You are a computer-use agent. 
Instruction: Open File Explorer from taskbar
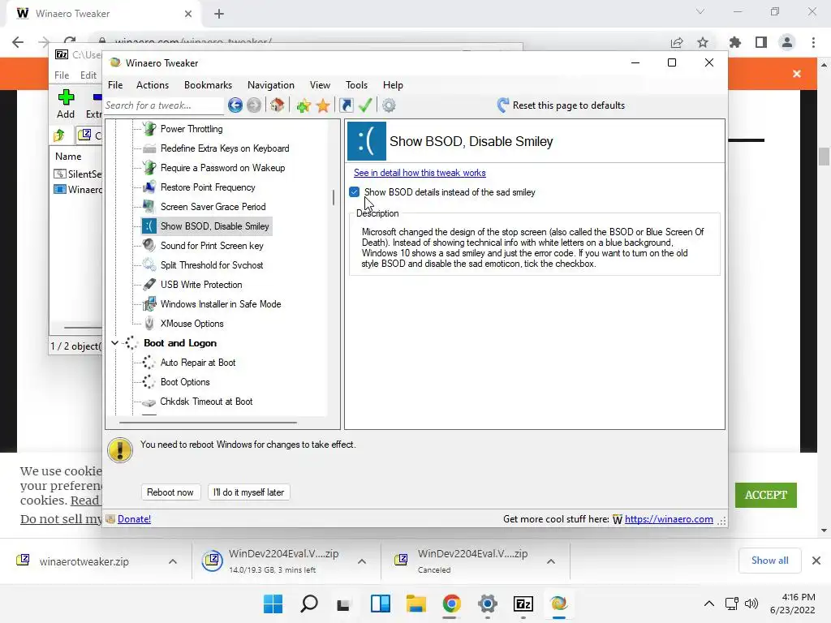(416, 604)
